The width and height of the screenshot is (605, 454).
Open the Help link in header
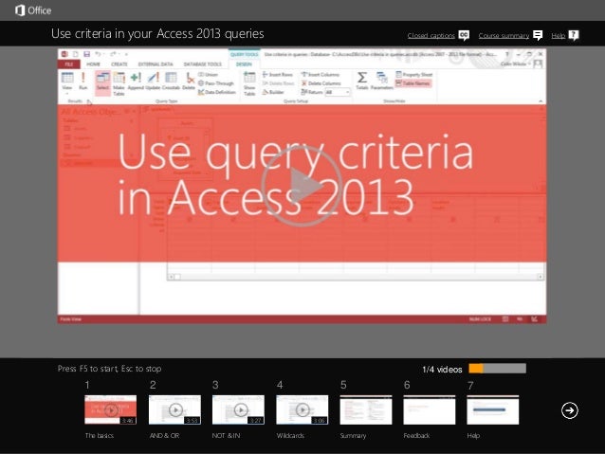[558, 35]
